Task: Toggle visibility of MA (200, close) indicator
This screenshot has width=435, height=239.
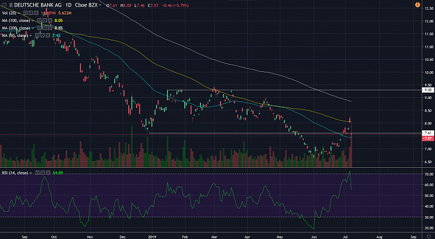Action: [x=39, y=28]
